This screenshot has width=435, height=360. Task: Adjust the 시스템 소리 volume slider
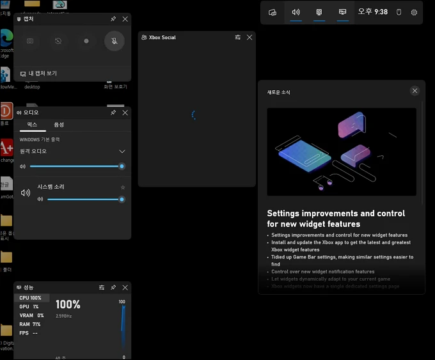click(x=85, y=199)
